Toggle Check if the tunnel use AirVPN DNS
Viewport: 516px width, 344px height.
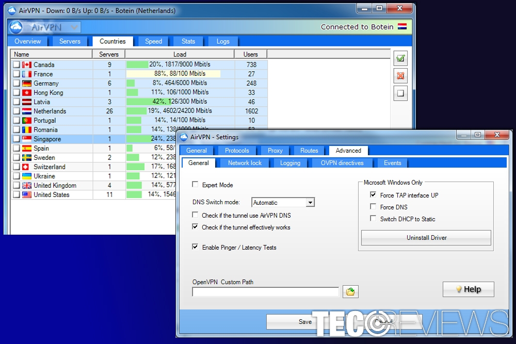(x=195, y=215)
